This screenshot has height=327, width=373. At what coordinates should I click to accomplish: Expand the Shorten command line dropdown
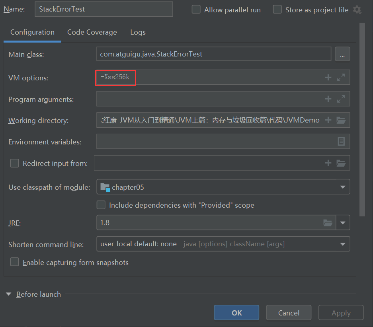[342, 244]
